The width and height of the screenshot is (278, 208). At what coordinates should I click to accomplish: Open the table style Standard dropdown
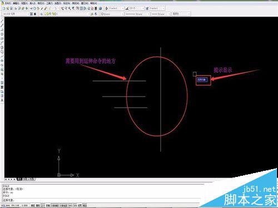157,8
